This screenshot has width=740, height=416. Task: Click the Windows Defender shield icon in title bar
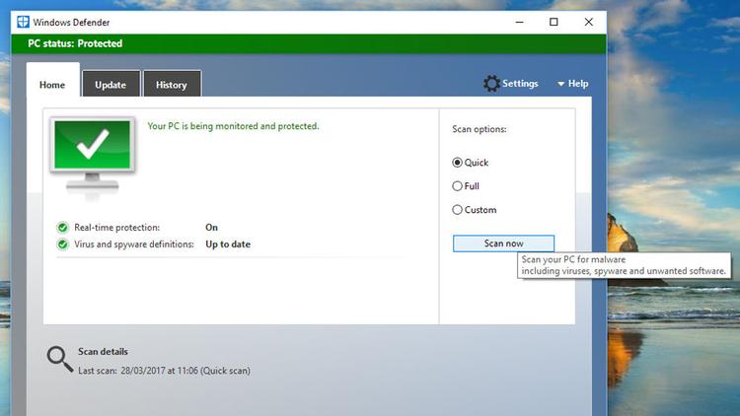[22, 22]
